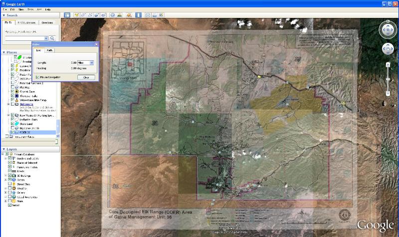Uncheck the Crystal Cave place checkbox

[x=12, y=91]
